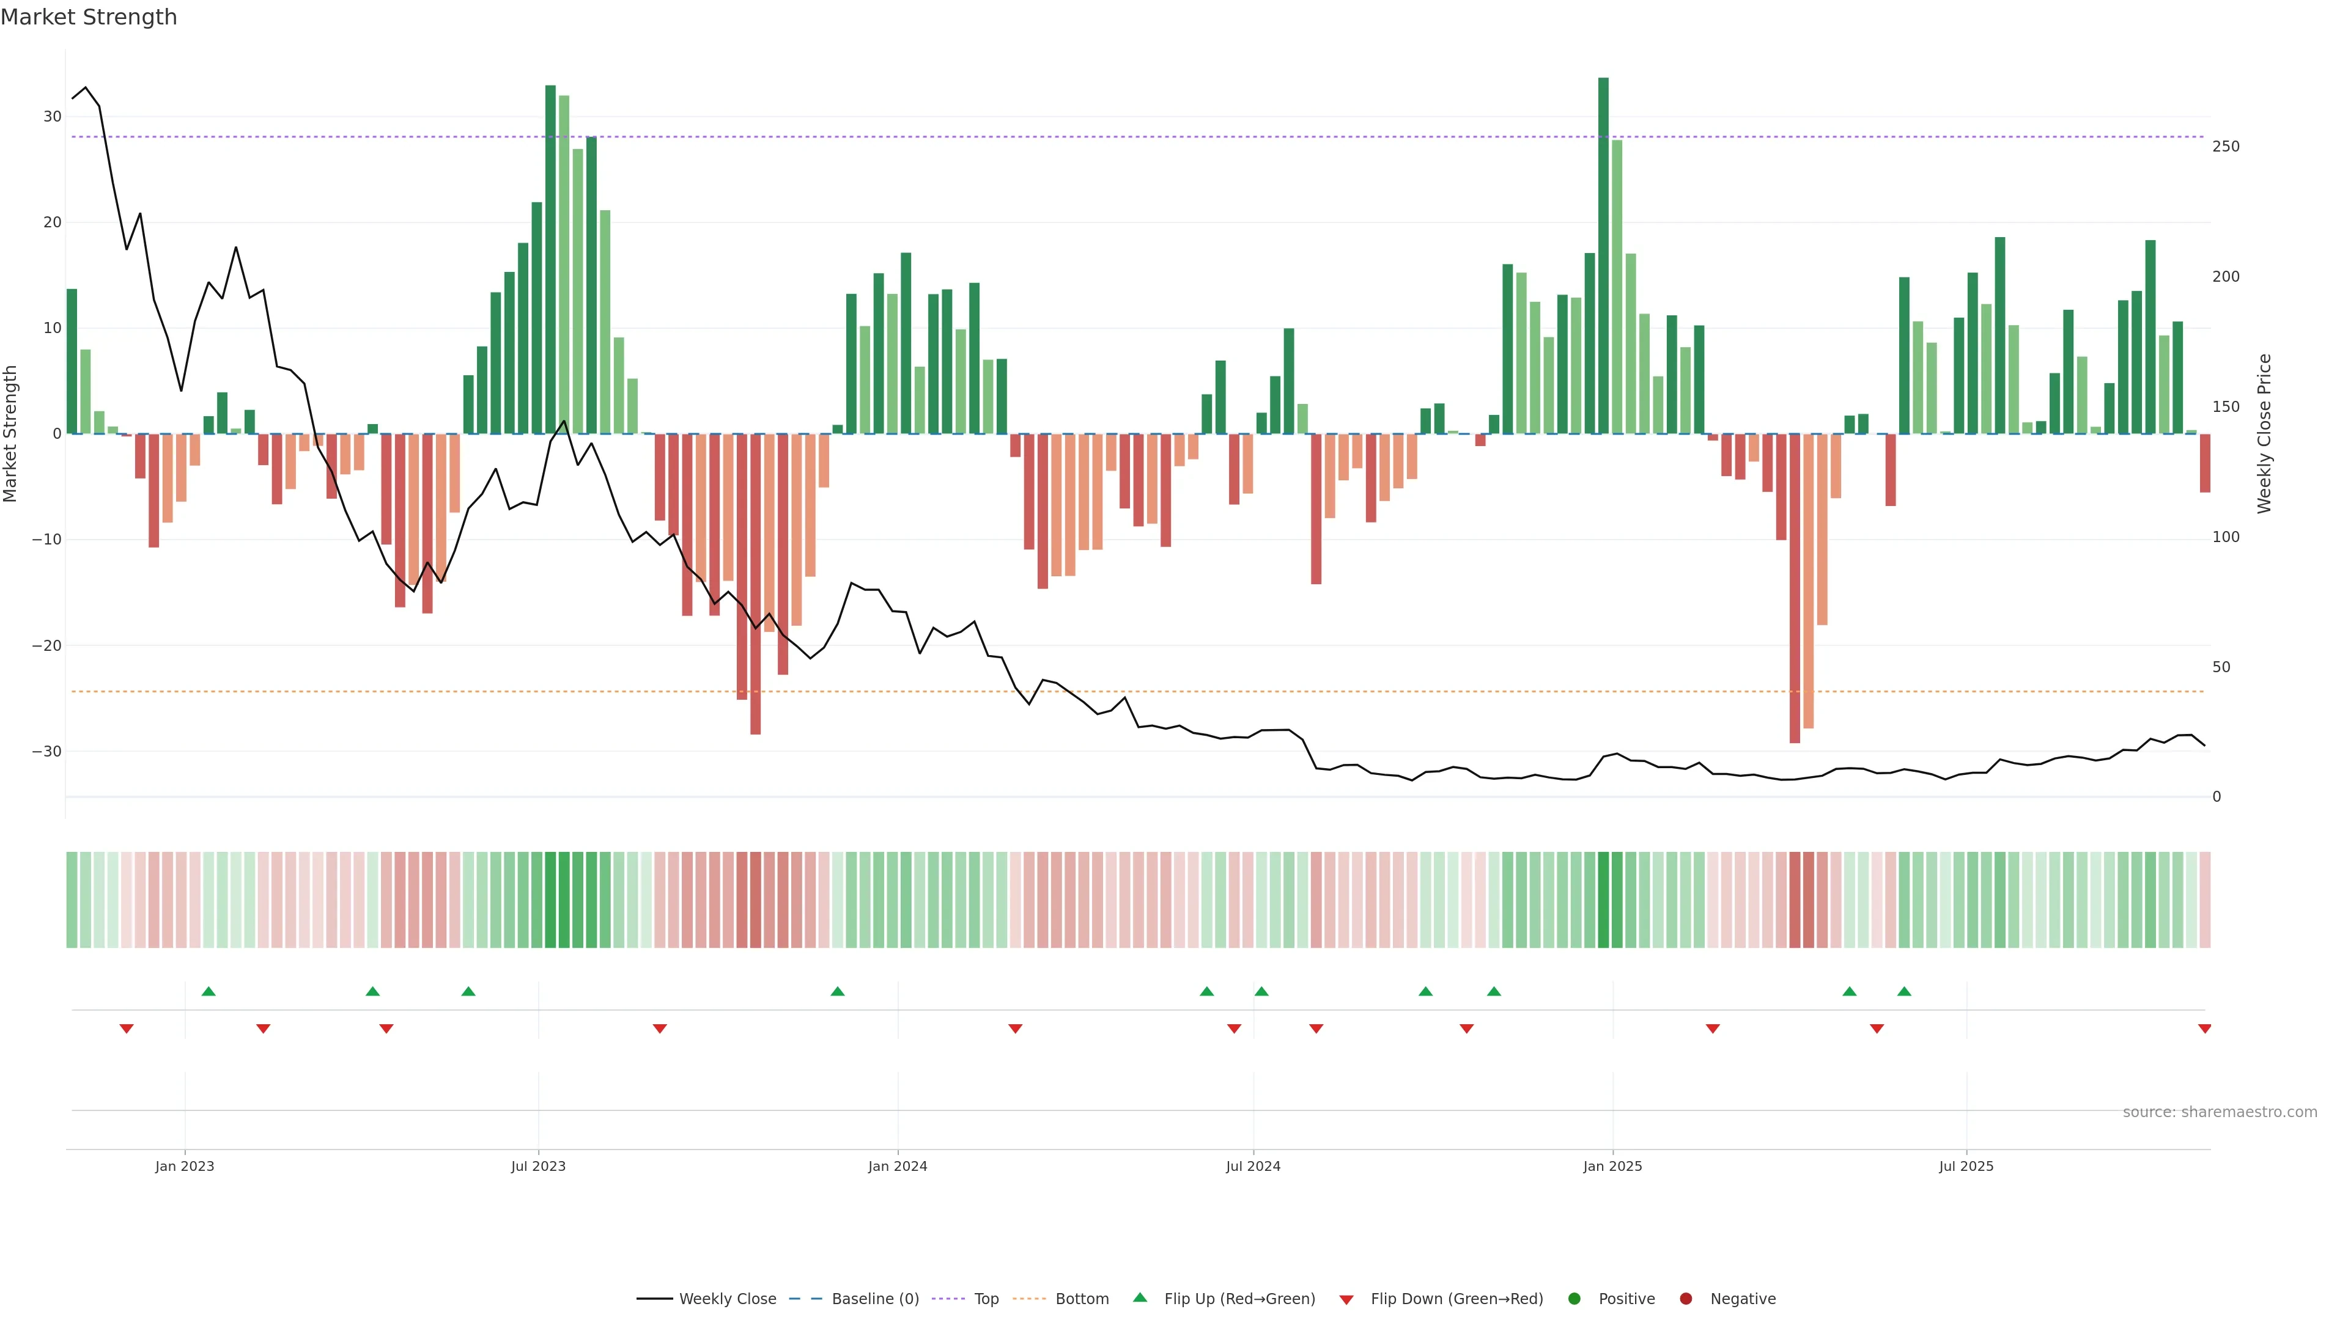This screenshot has width=2348, height=1320.
Task: Click the last red flip-down marker at far right
Action: [2204, 1028]
